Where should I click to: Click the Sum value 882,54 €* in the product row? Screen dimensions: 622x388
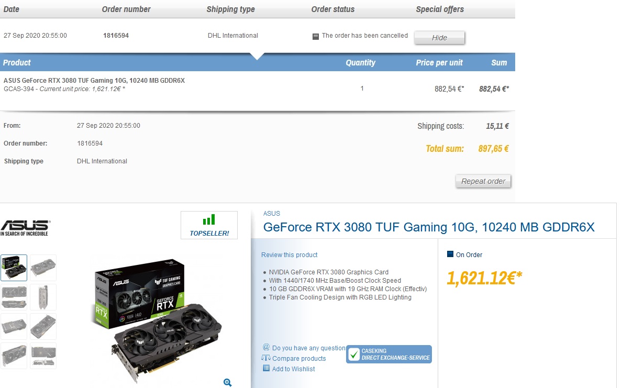(494, 89)
